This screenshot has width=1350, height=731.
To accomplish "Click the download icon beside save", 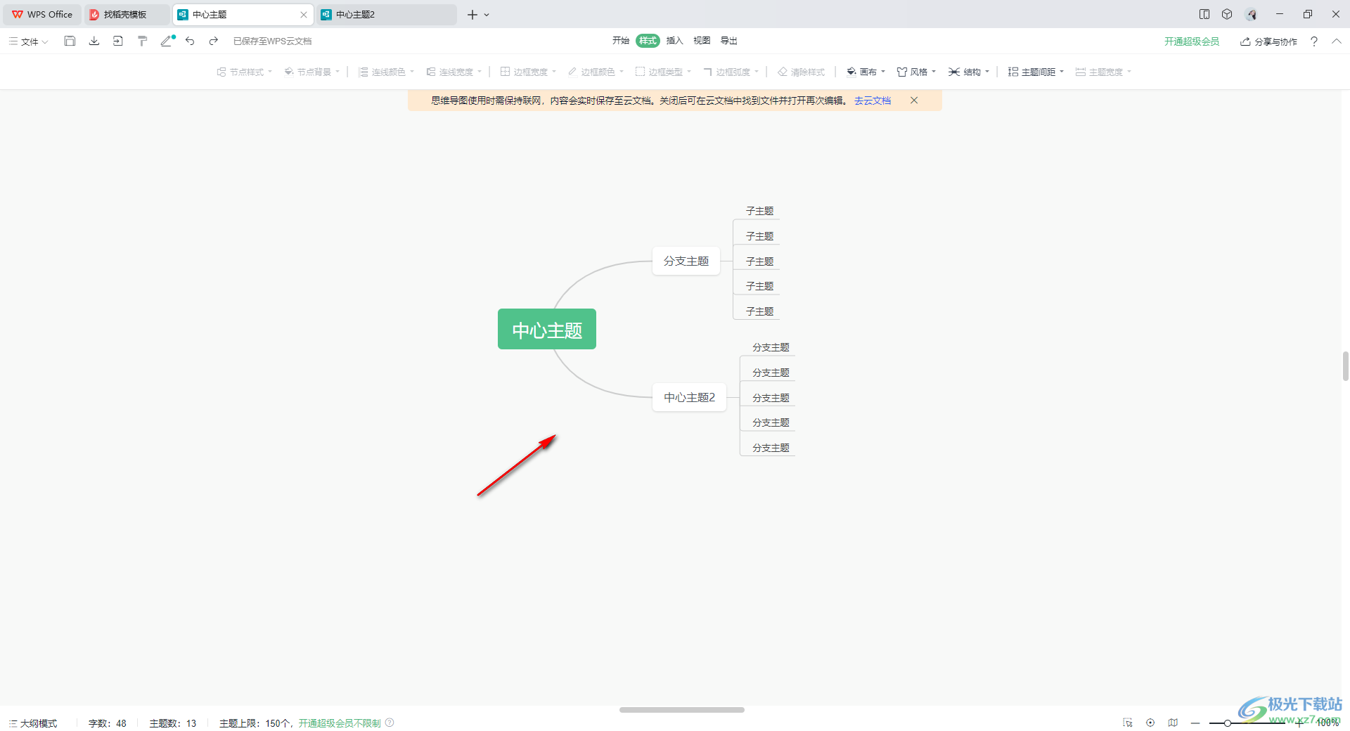I will point(94,41).
